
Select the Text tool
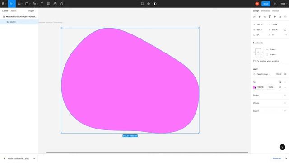(42, 4)
